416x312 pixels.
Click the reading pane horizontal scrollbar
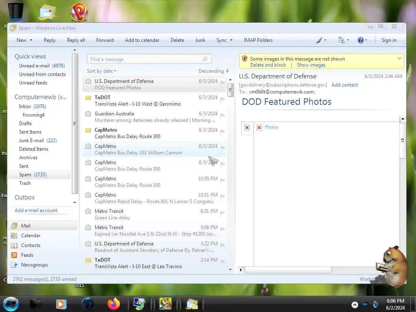point(288,270)
